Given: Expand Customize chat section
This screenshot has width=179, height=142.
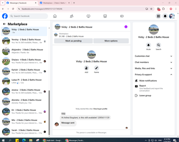Looking at the screenshot, I should tap(154, 56).
